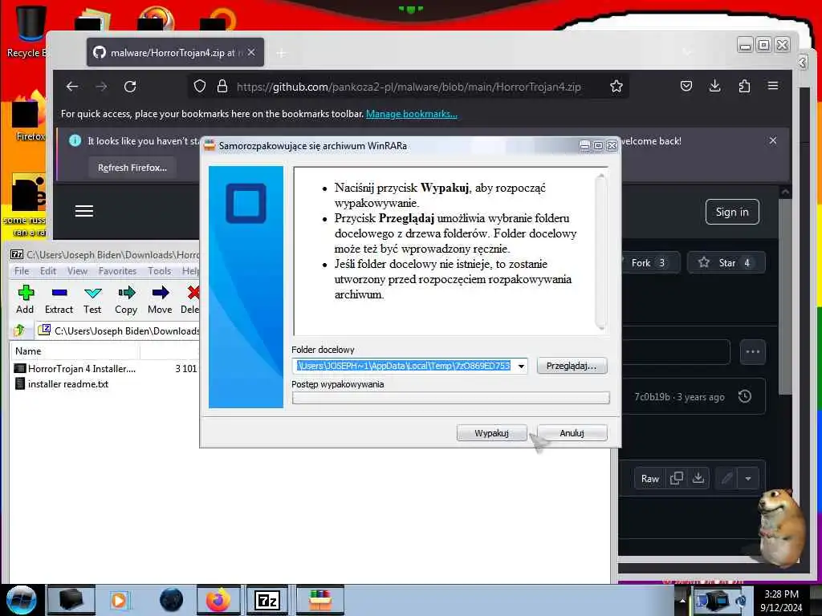Click the Raw button on GitHub
This screenshot has height=616, width=822.
[650, 478]
